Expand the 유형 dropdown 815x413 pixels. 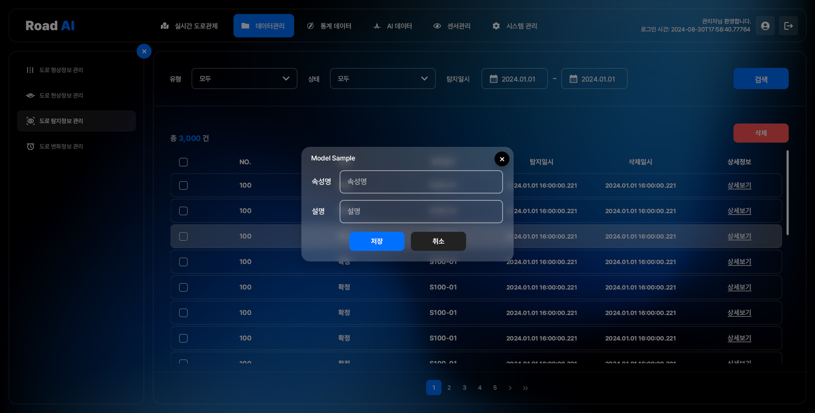point(244,79)
